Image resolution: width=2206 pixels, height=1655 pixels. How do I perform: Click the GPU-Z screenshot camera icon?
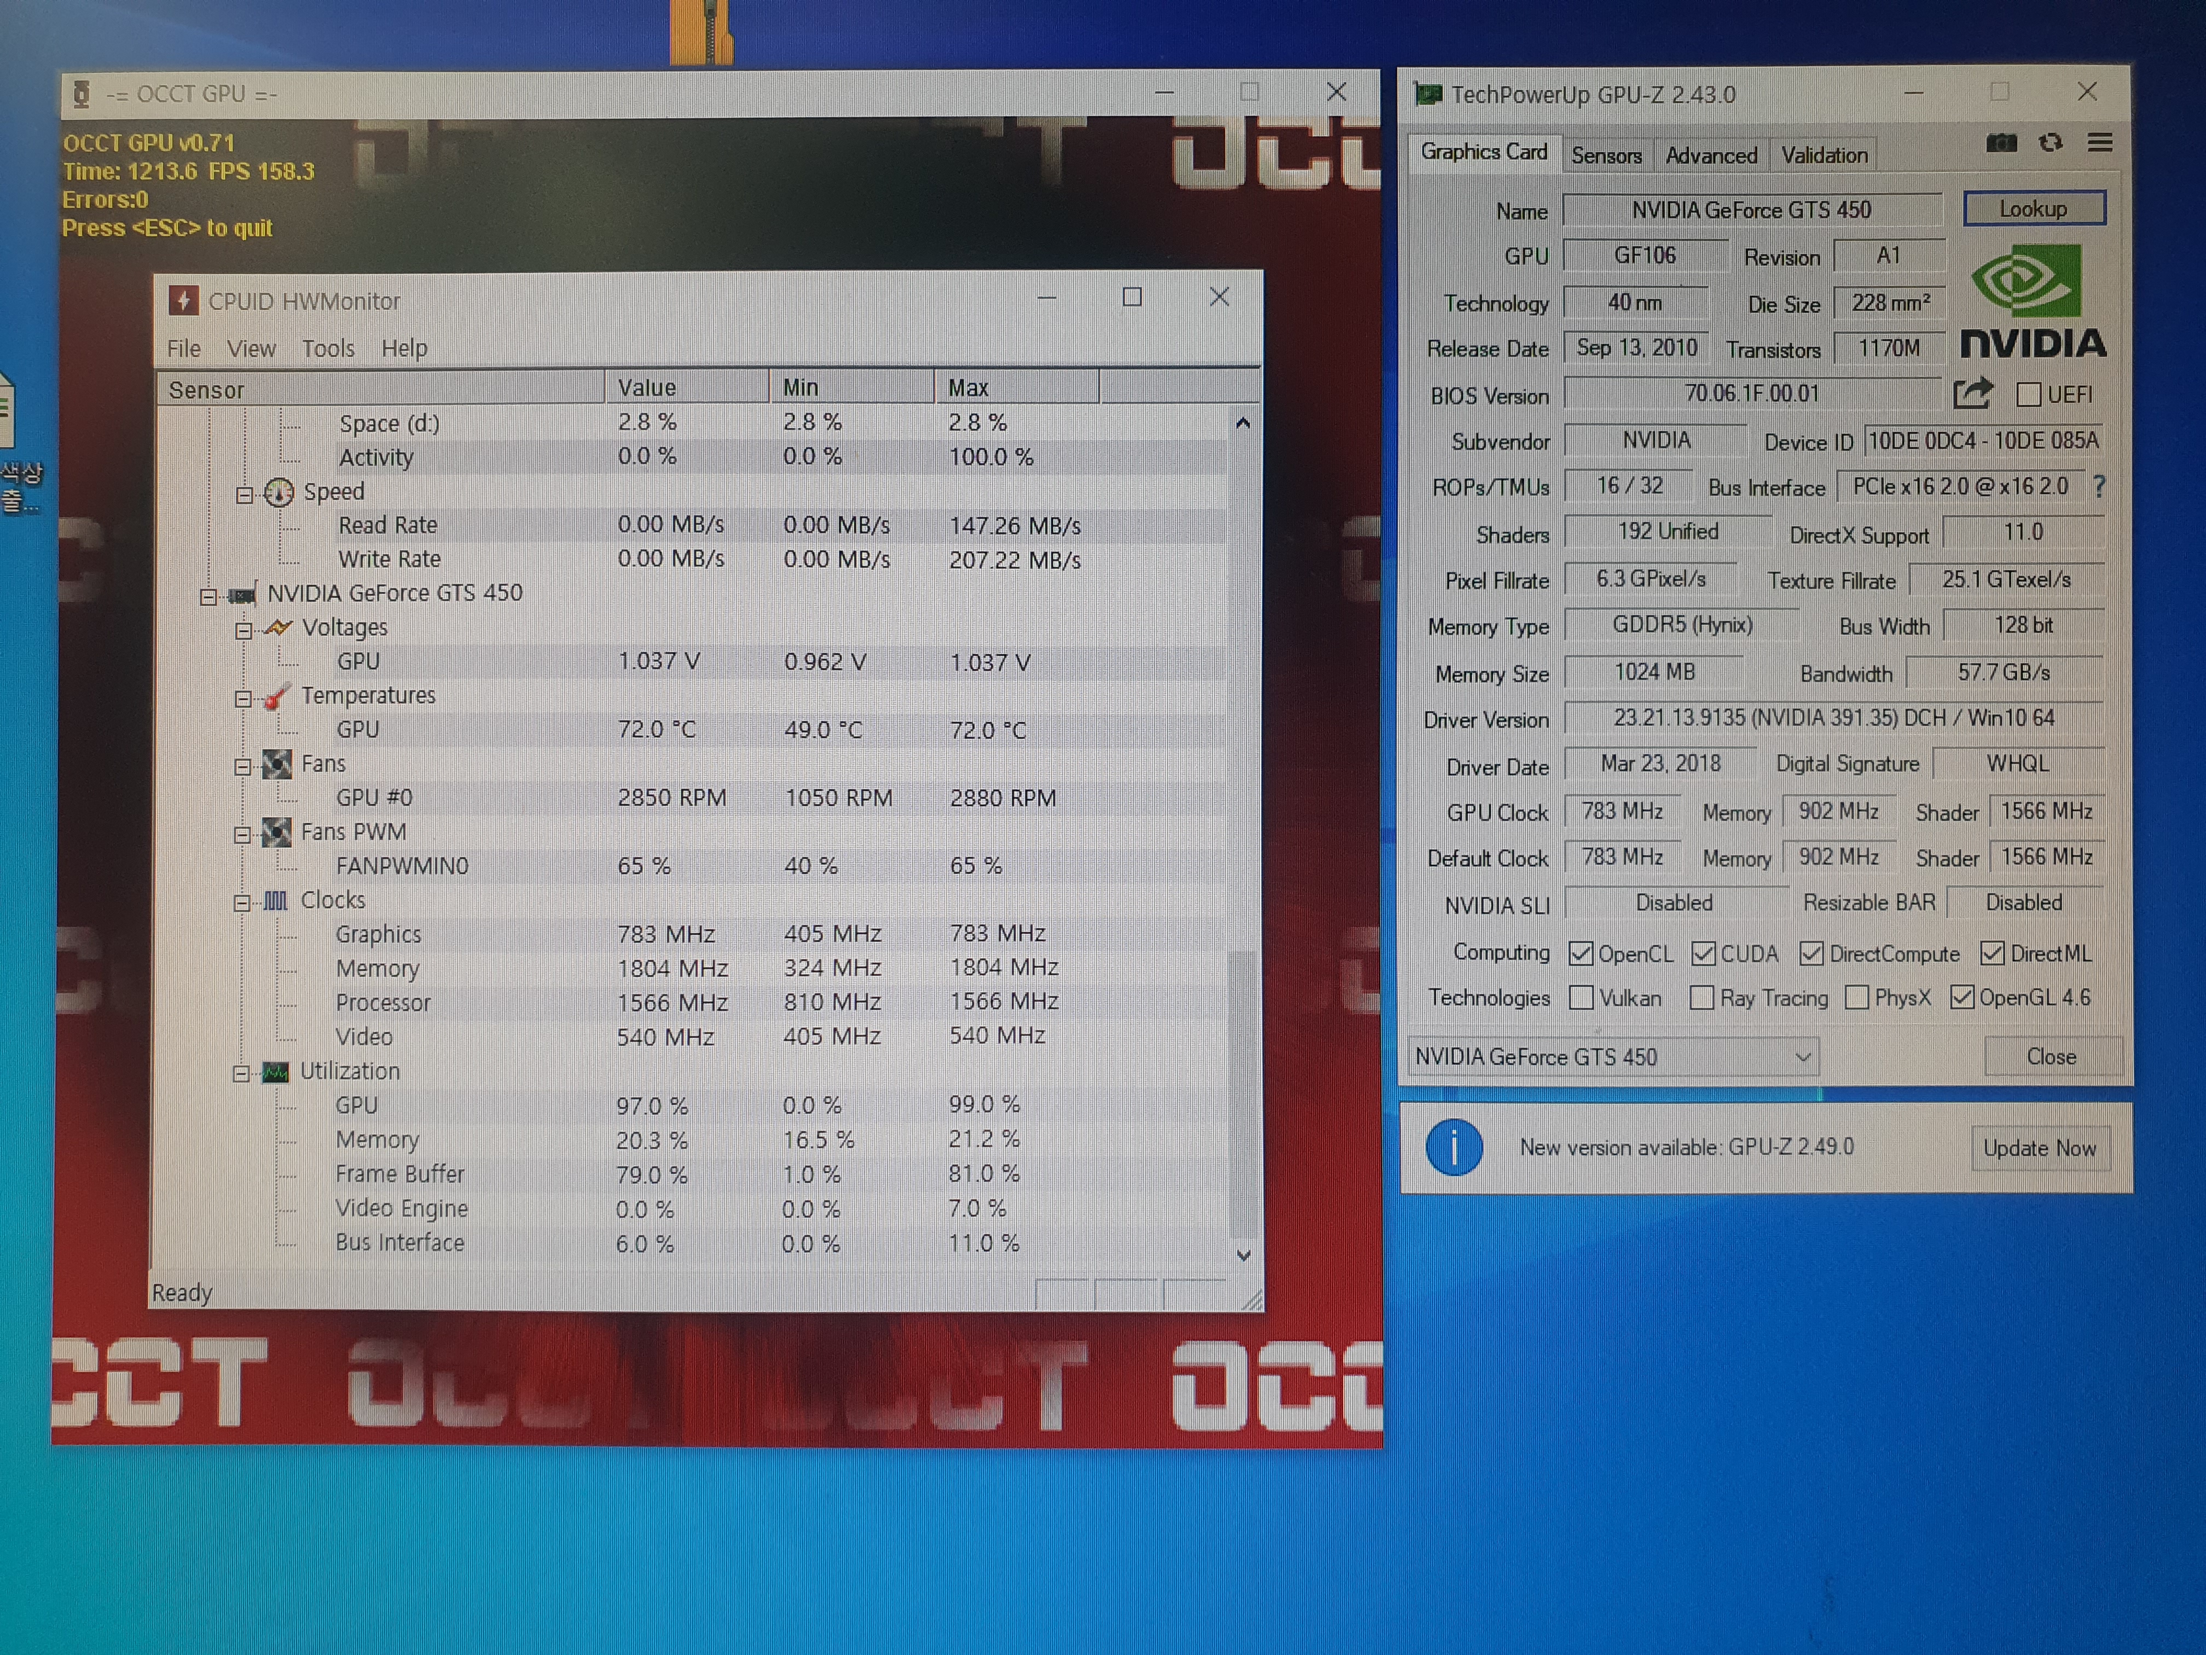2001,143
